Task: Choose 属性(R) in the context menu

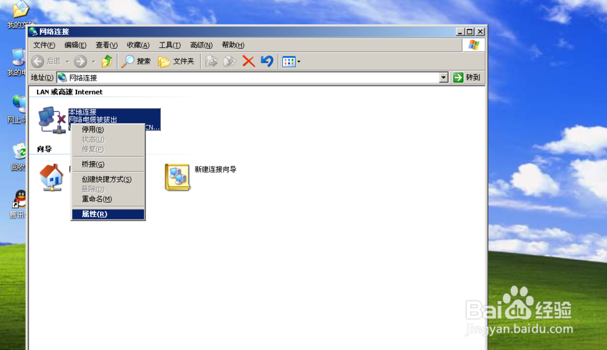Action: tap(108, 214)
